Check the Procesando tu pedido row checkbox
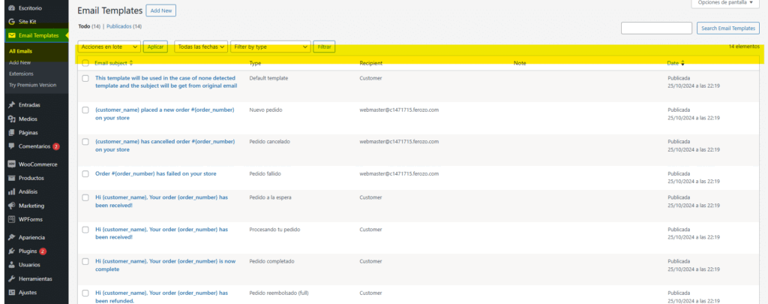Viewport: 768px width, 304px height. click(85, 230)
